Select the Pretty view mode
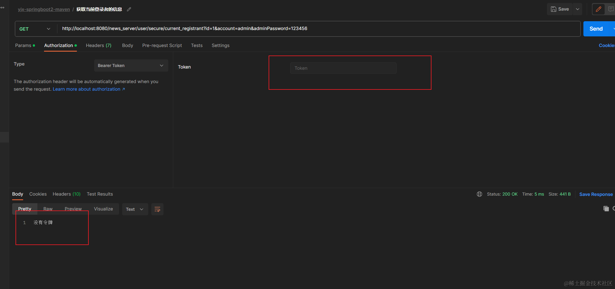This screenshot has height=289, width=615. tap(25, 209)
